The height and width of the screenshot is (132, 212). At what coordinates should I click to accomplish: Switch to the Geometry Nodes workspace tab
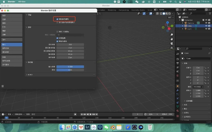[x=138, y=10]
